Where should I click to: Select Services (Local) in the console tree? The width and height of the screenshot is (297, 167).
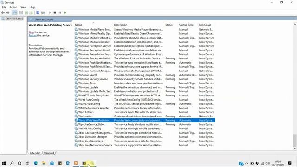pyautogui.click(x=14, y=19)
